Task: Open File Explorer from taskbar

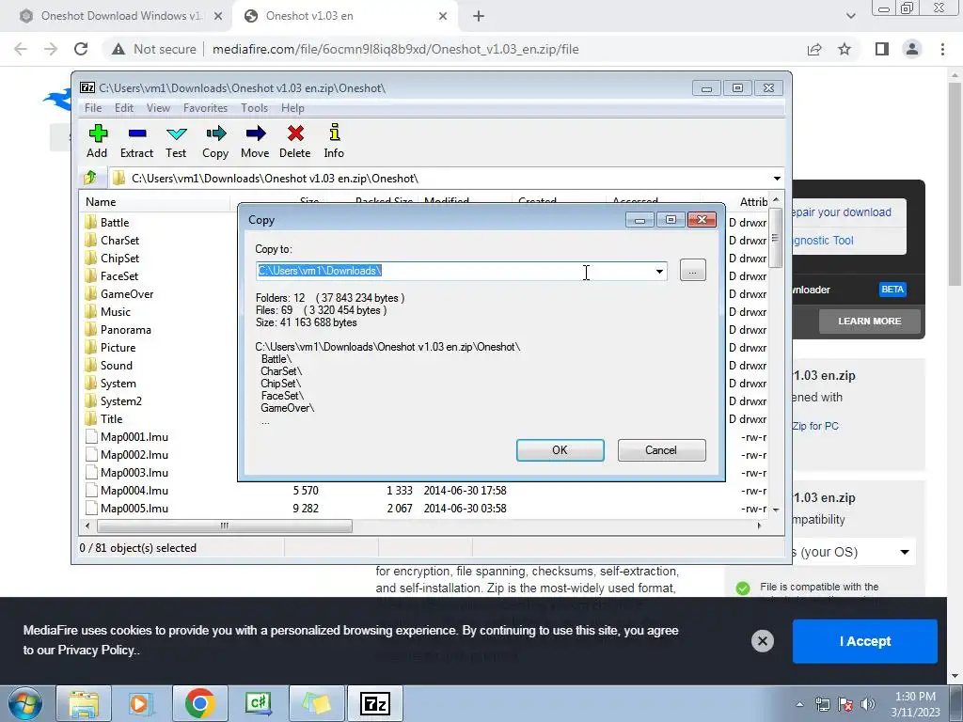Action: pyautogui.click(x=84, y=703)
